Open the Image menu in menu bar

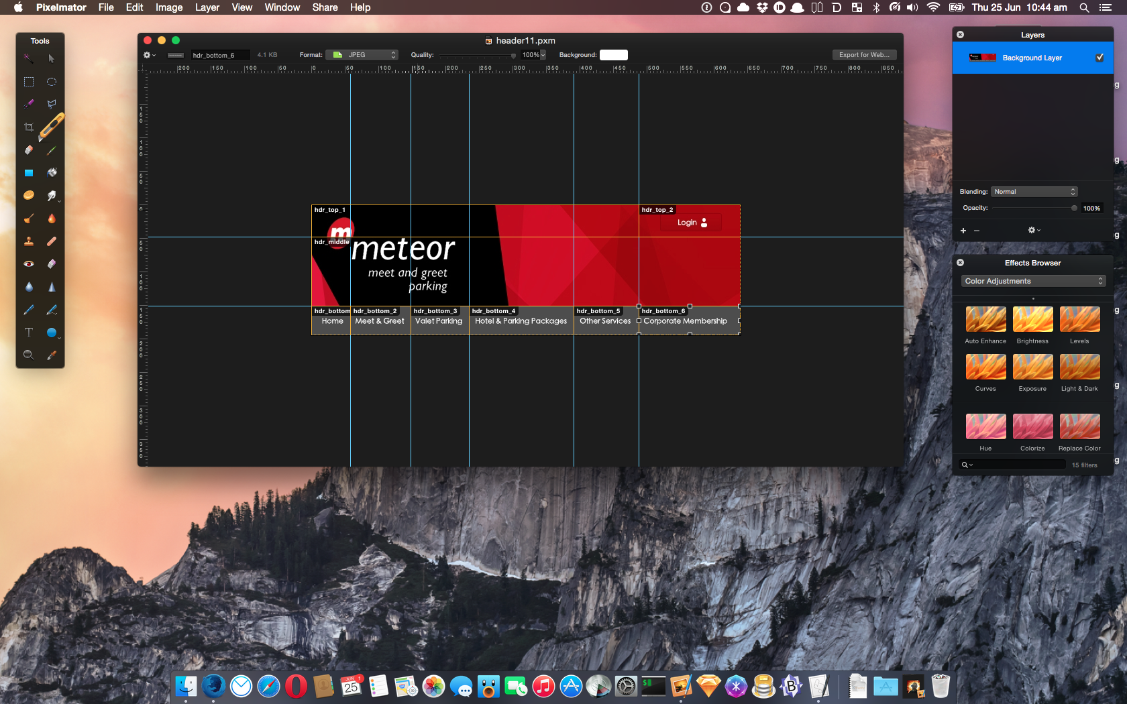(169, 7)
